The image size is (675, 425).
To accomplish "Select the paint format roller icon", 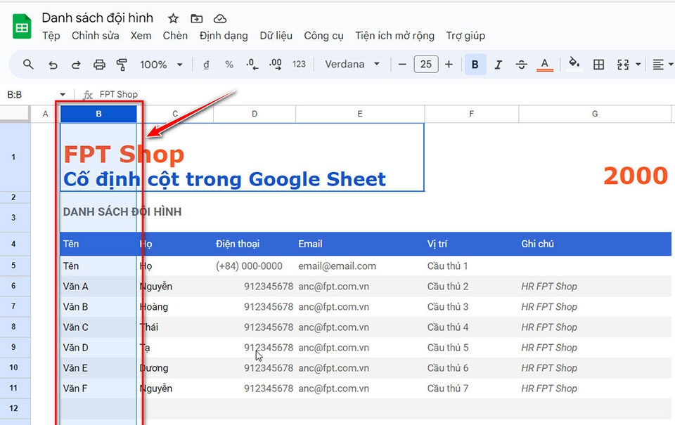I will 122,65.
